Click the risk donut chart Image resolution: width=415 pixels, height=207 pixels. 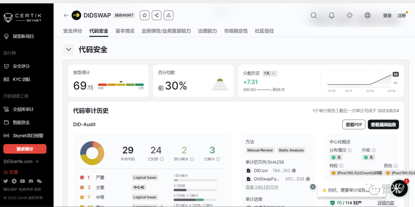pyautogui.click(x=92, y=153)
